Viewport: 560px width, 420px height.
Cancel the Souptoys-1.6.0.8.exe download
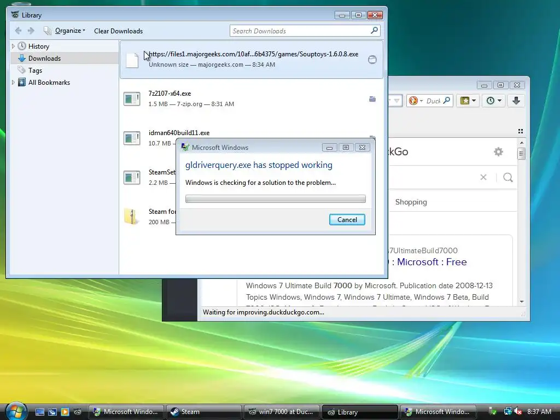372,60
